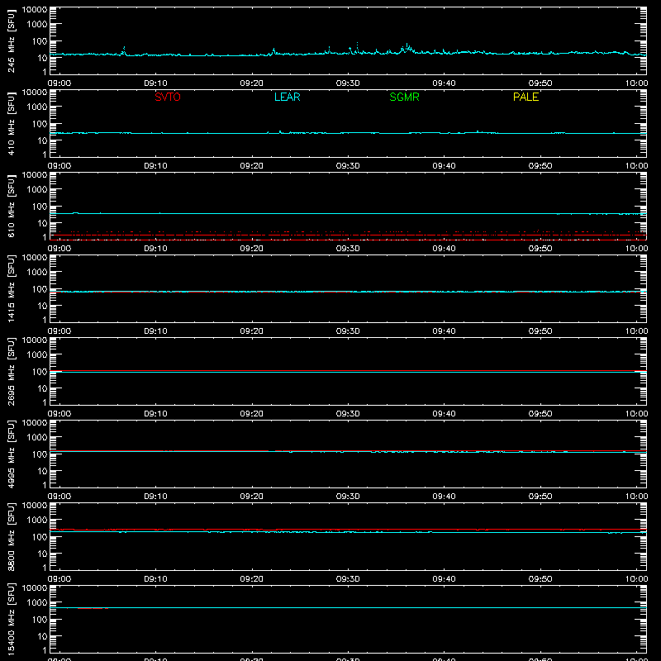Click the 100 y-tick of the 15400 MHz plot
The width and height of the screenshot is (661, 661).
pyautogui.click(x=40, y=620)
